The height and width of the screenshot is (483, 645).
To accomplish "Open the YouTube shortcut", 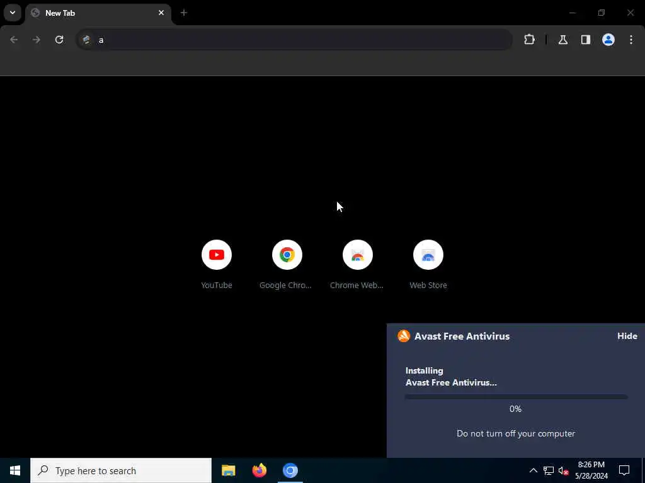I will [217, 265].
